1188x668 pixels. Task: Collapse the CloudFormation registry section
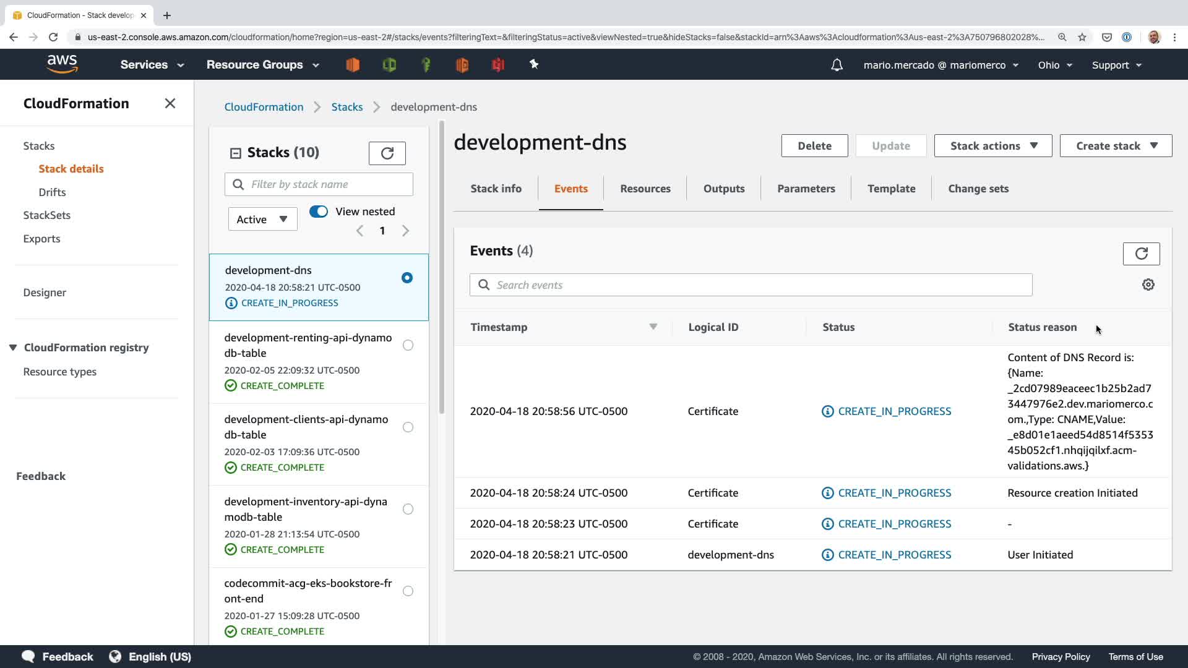[x=13, y=348]
